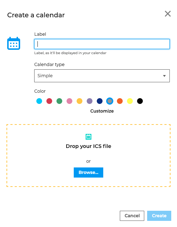
Task: Open Customize to set a custom color
Action: coord(102,111)
